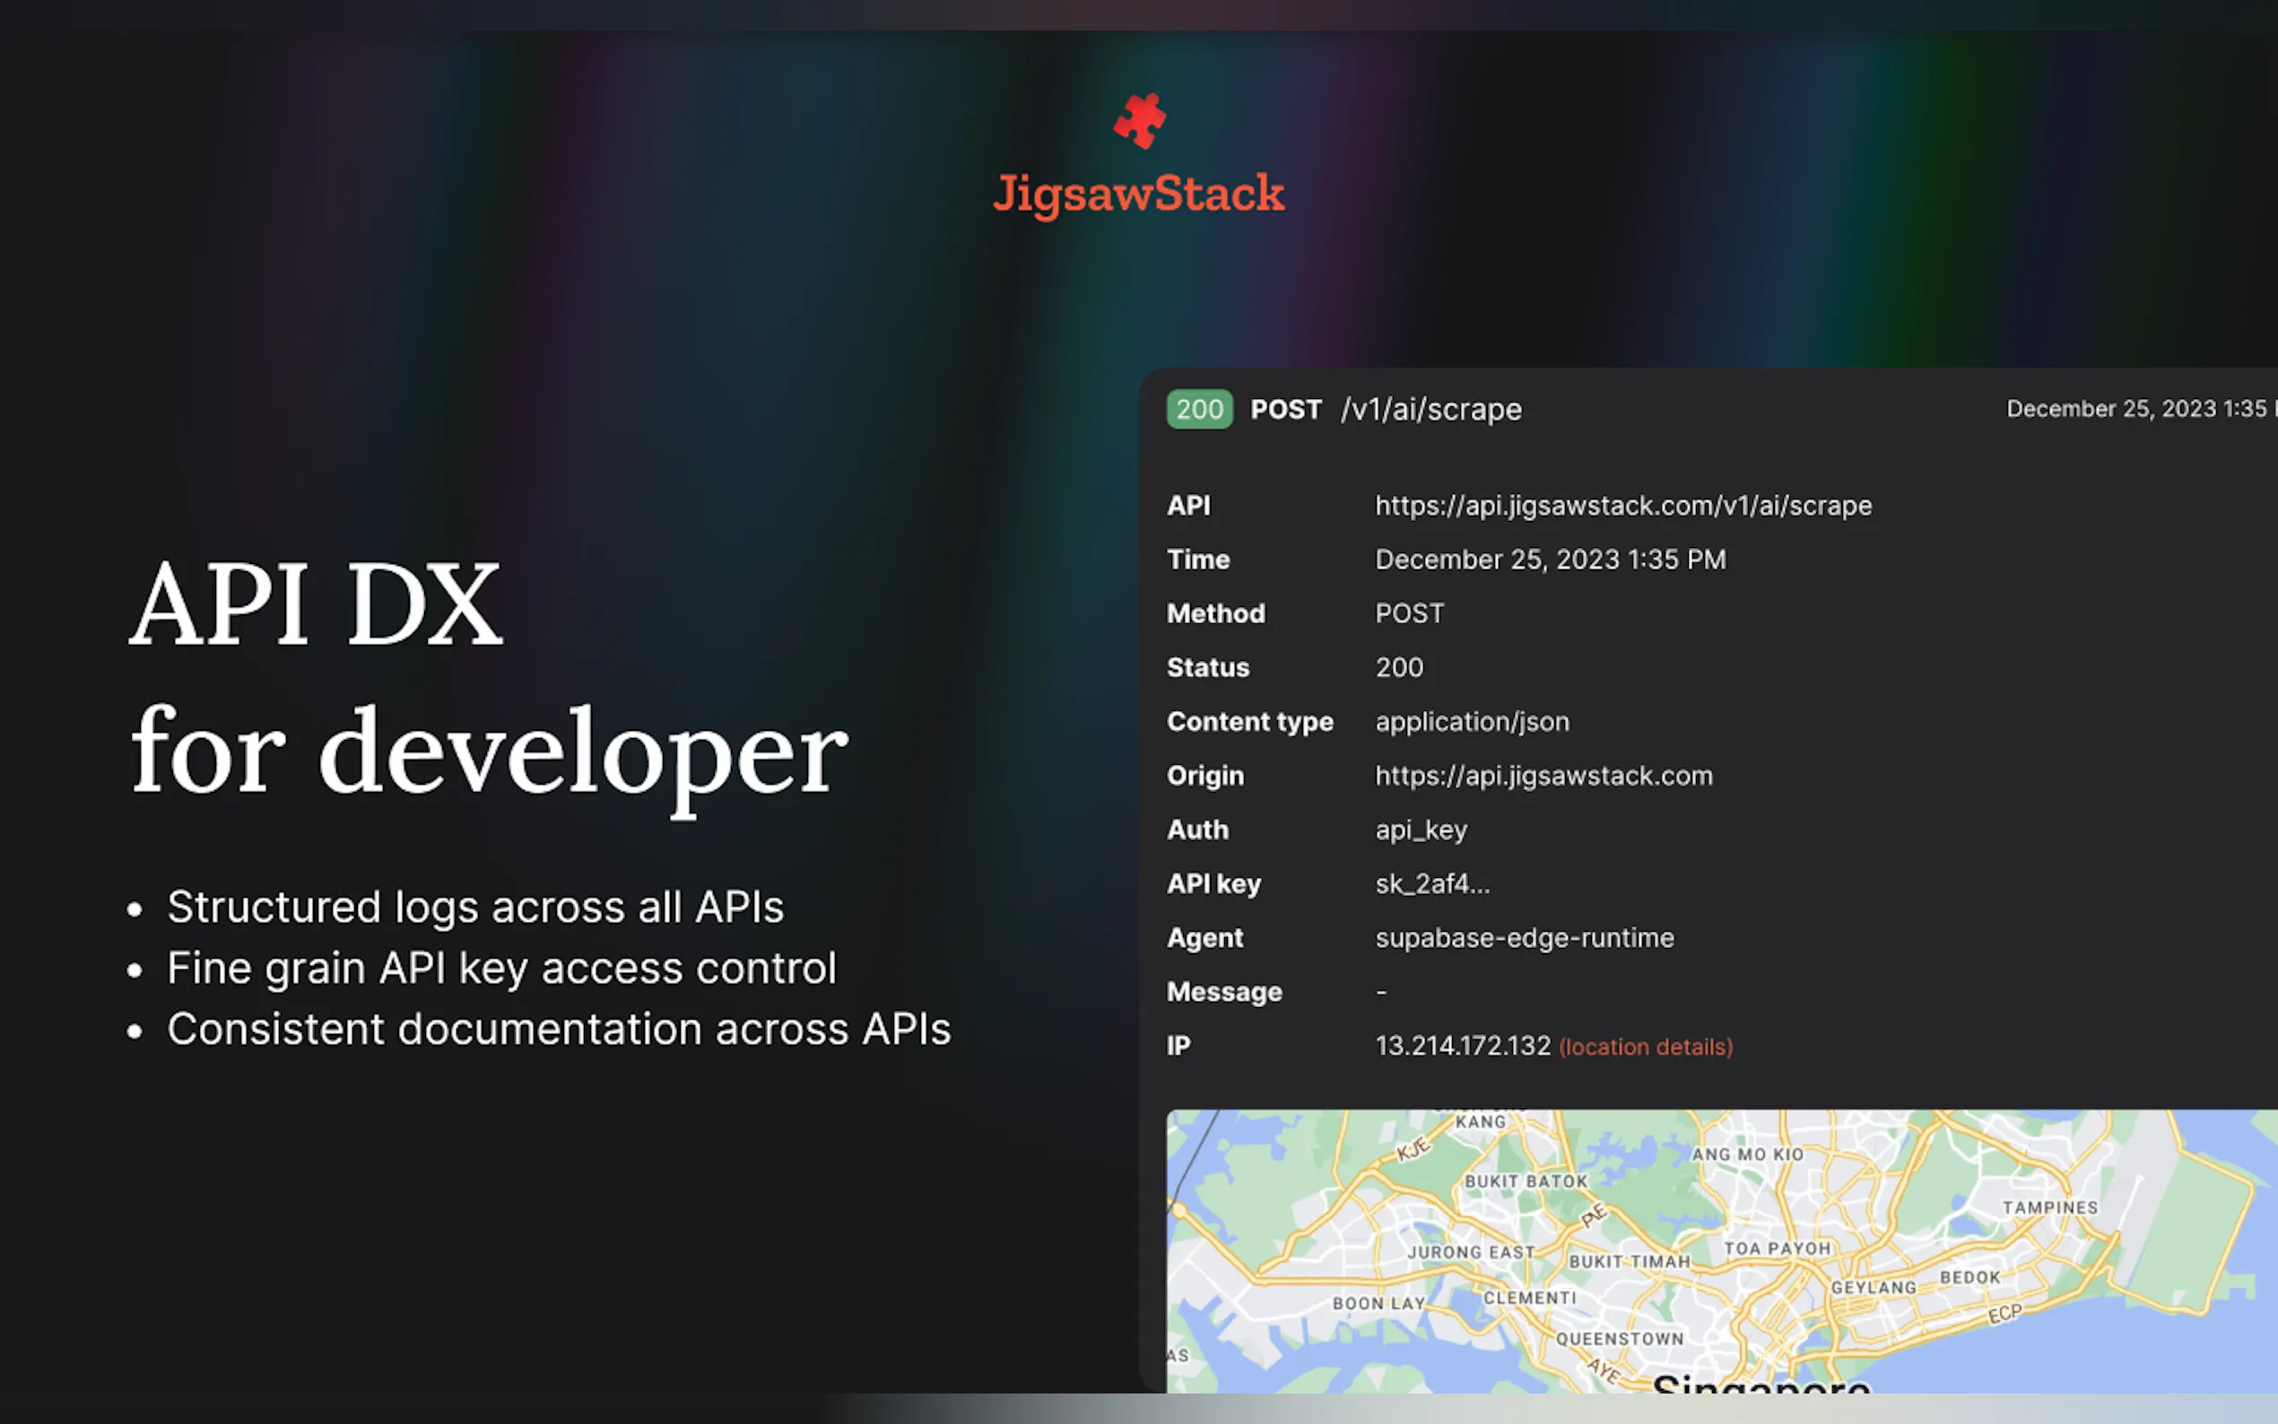Click the Origin URL https://api.jigsawstack.com
Viewport: 2278px width, 1424px height.
(1543, 776)
